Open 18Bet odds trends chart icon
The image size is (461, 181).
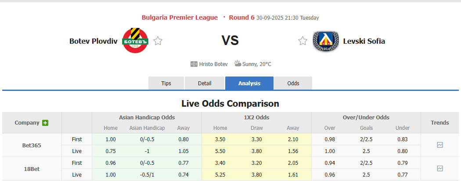click(440, 168)
